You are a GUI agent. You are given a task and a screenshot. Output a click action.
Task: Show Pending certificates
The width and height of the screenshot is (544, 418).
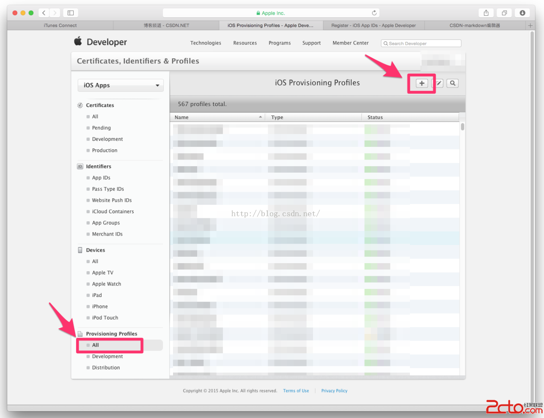[x=102, y=128]
